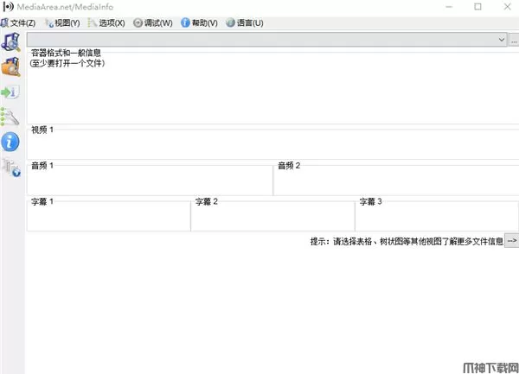Maximize the MediaInfo window
The width and height of the screenshot is (519, 374).
pos(477,7)
